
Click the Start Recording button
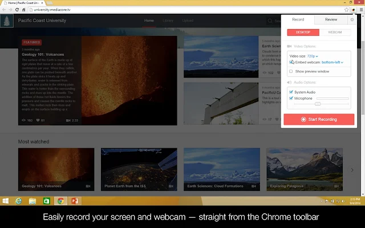(319, 119)
